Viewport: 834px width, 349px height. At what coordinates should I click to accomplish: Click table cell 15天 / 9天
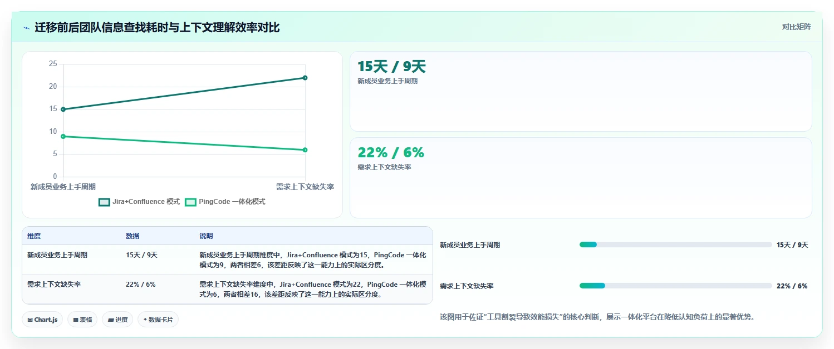click(141, 255)
